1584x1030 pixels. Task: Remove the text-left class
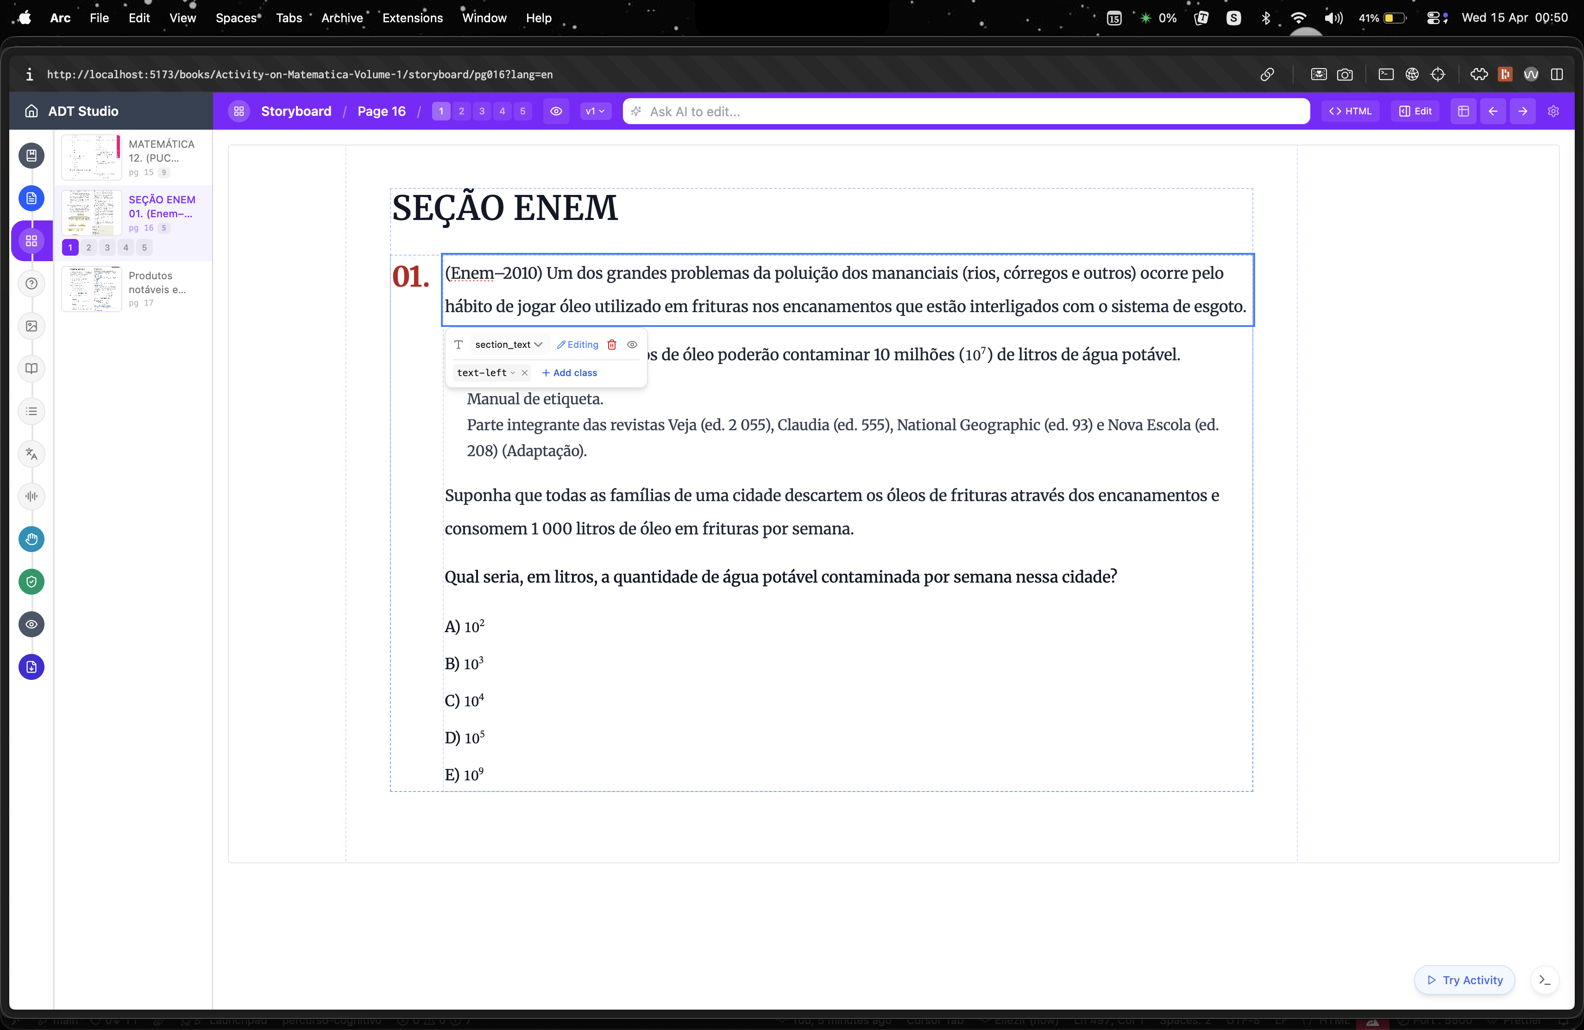(x=524, y=373)
